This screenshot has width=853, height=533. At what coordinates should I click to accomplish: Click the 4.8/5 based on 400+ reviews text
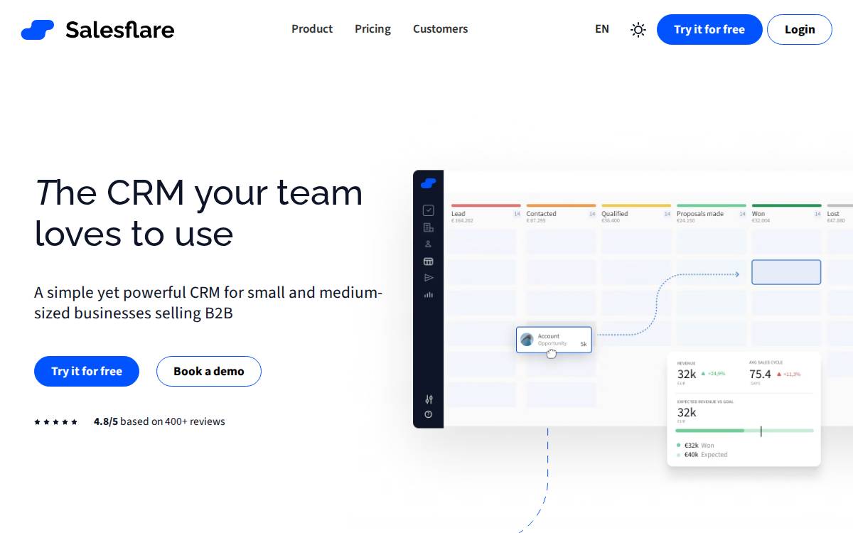(x=159, y=421)
